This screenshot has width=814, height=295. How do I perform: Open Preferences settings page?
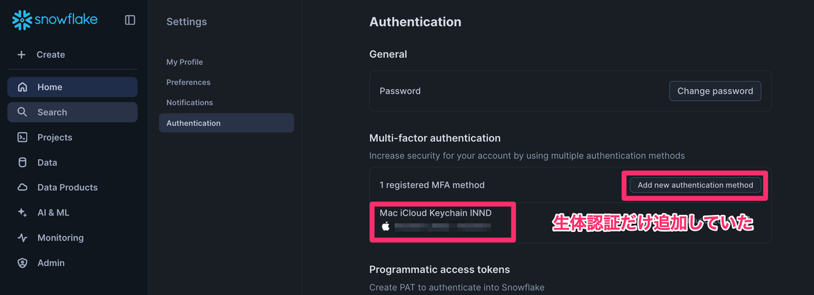tap(188, 82)
